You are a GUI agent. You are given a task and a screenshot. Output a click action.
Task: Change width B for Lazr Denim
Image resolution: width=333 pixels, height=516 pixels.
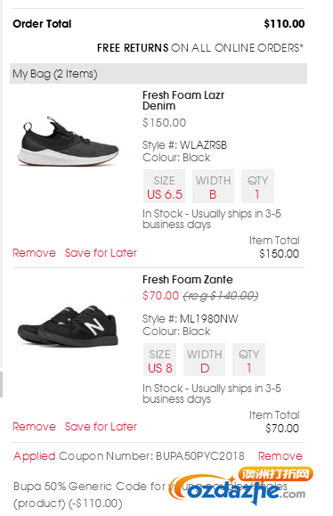213,186
